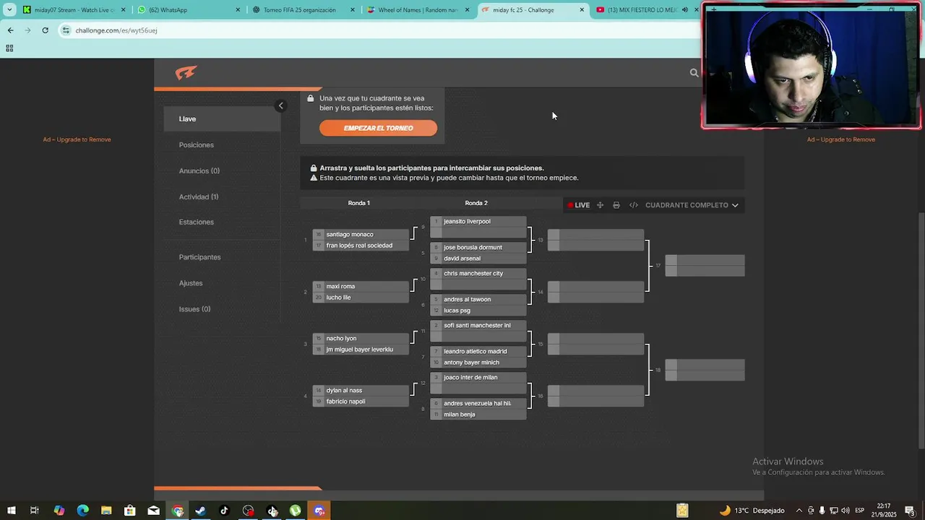
Task: Open the tab search dropdown arrow
Action: 9,10
